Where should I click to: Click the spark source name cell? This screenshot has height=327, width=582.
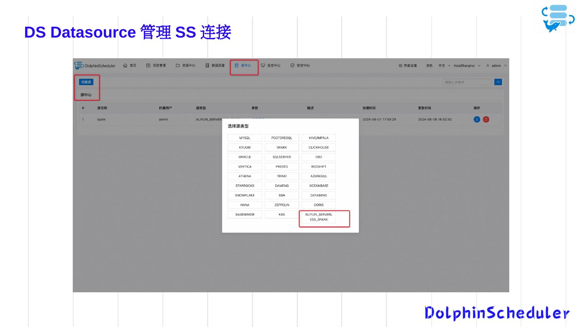pos(101,119)
